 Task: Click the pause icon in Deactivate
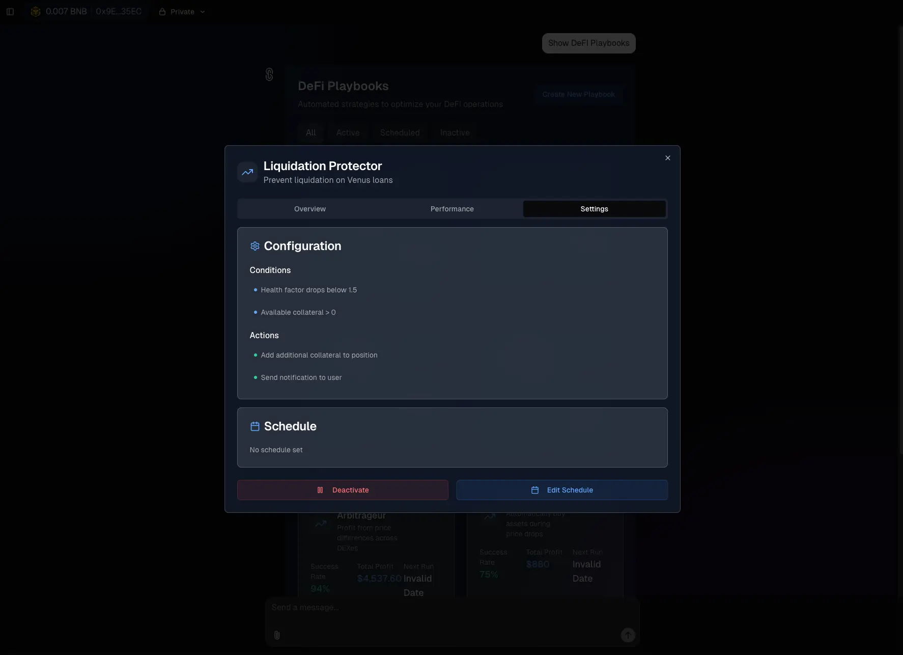click(x=320, y=490)
